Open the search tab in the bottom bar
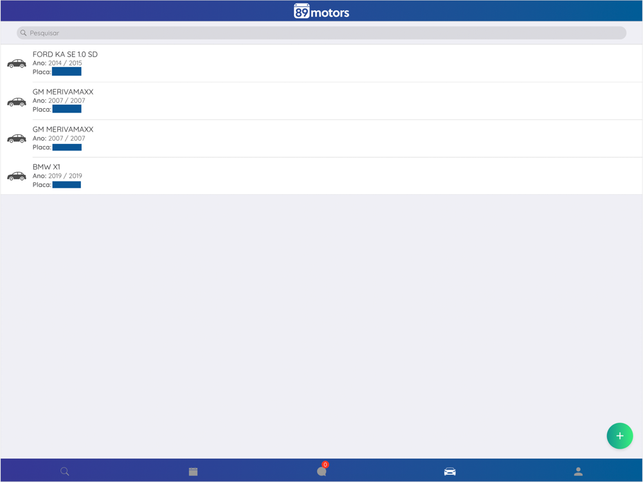Screen dimensions: 643x482 coord(65,471)
